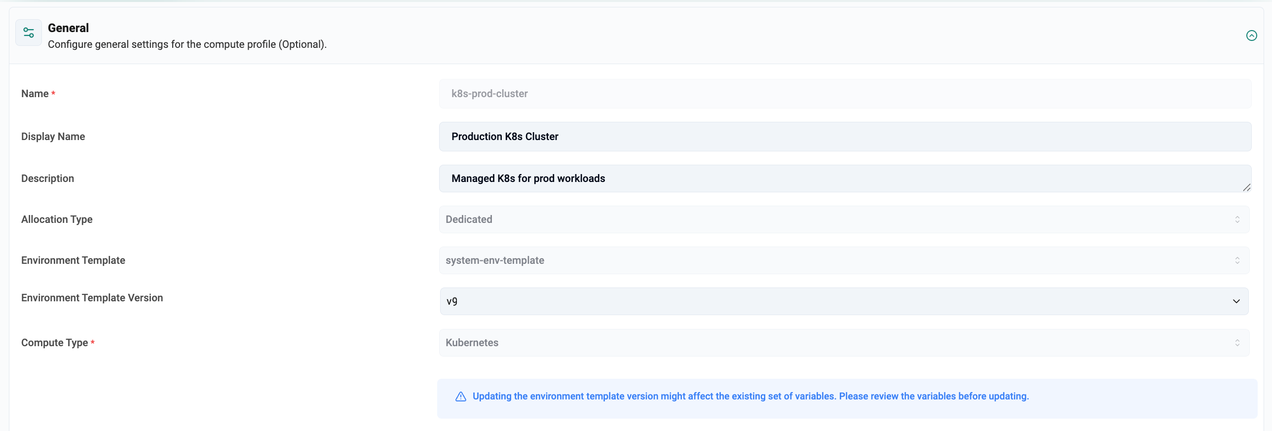Open the Compute Type dropdown showing Kubernetes
The width and height of the screenshot is (1272, 431).
(839, 343)
